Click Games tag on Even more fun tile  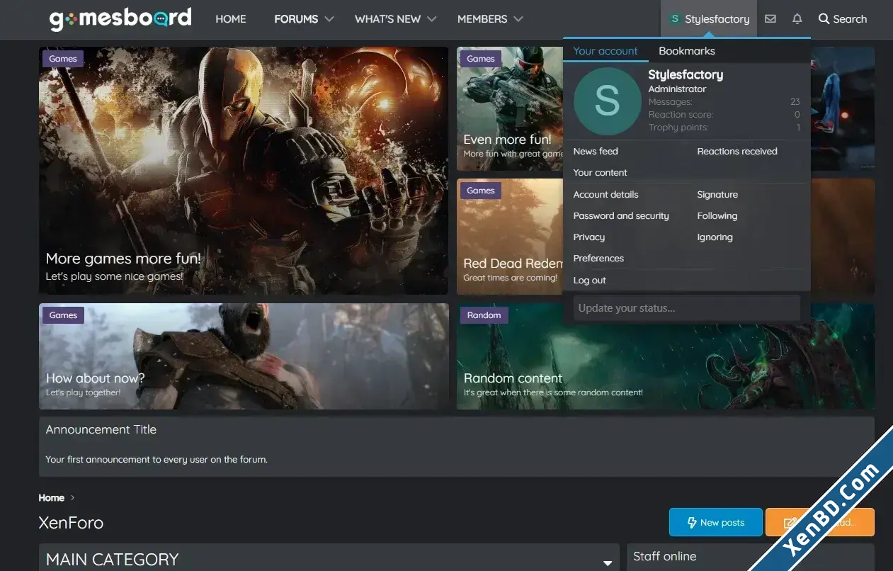pos(481,59)
